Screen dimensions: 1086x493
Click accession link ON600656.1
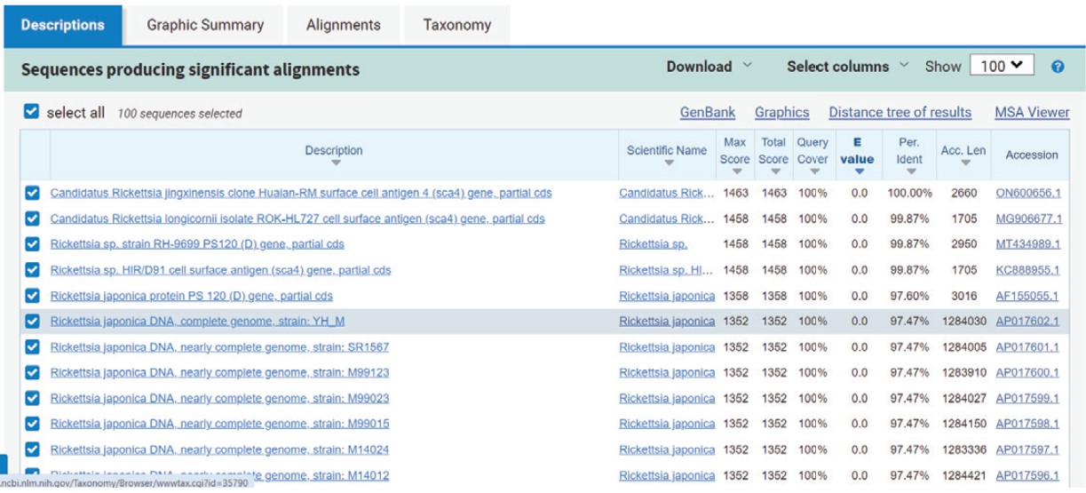coord(1027,193)
